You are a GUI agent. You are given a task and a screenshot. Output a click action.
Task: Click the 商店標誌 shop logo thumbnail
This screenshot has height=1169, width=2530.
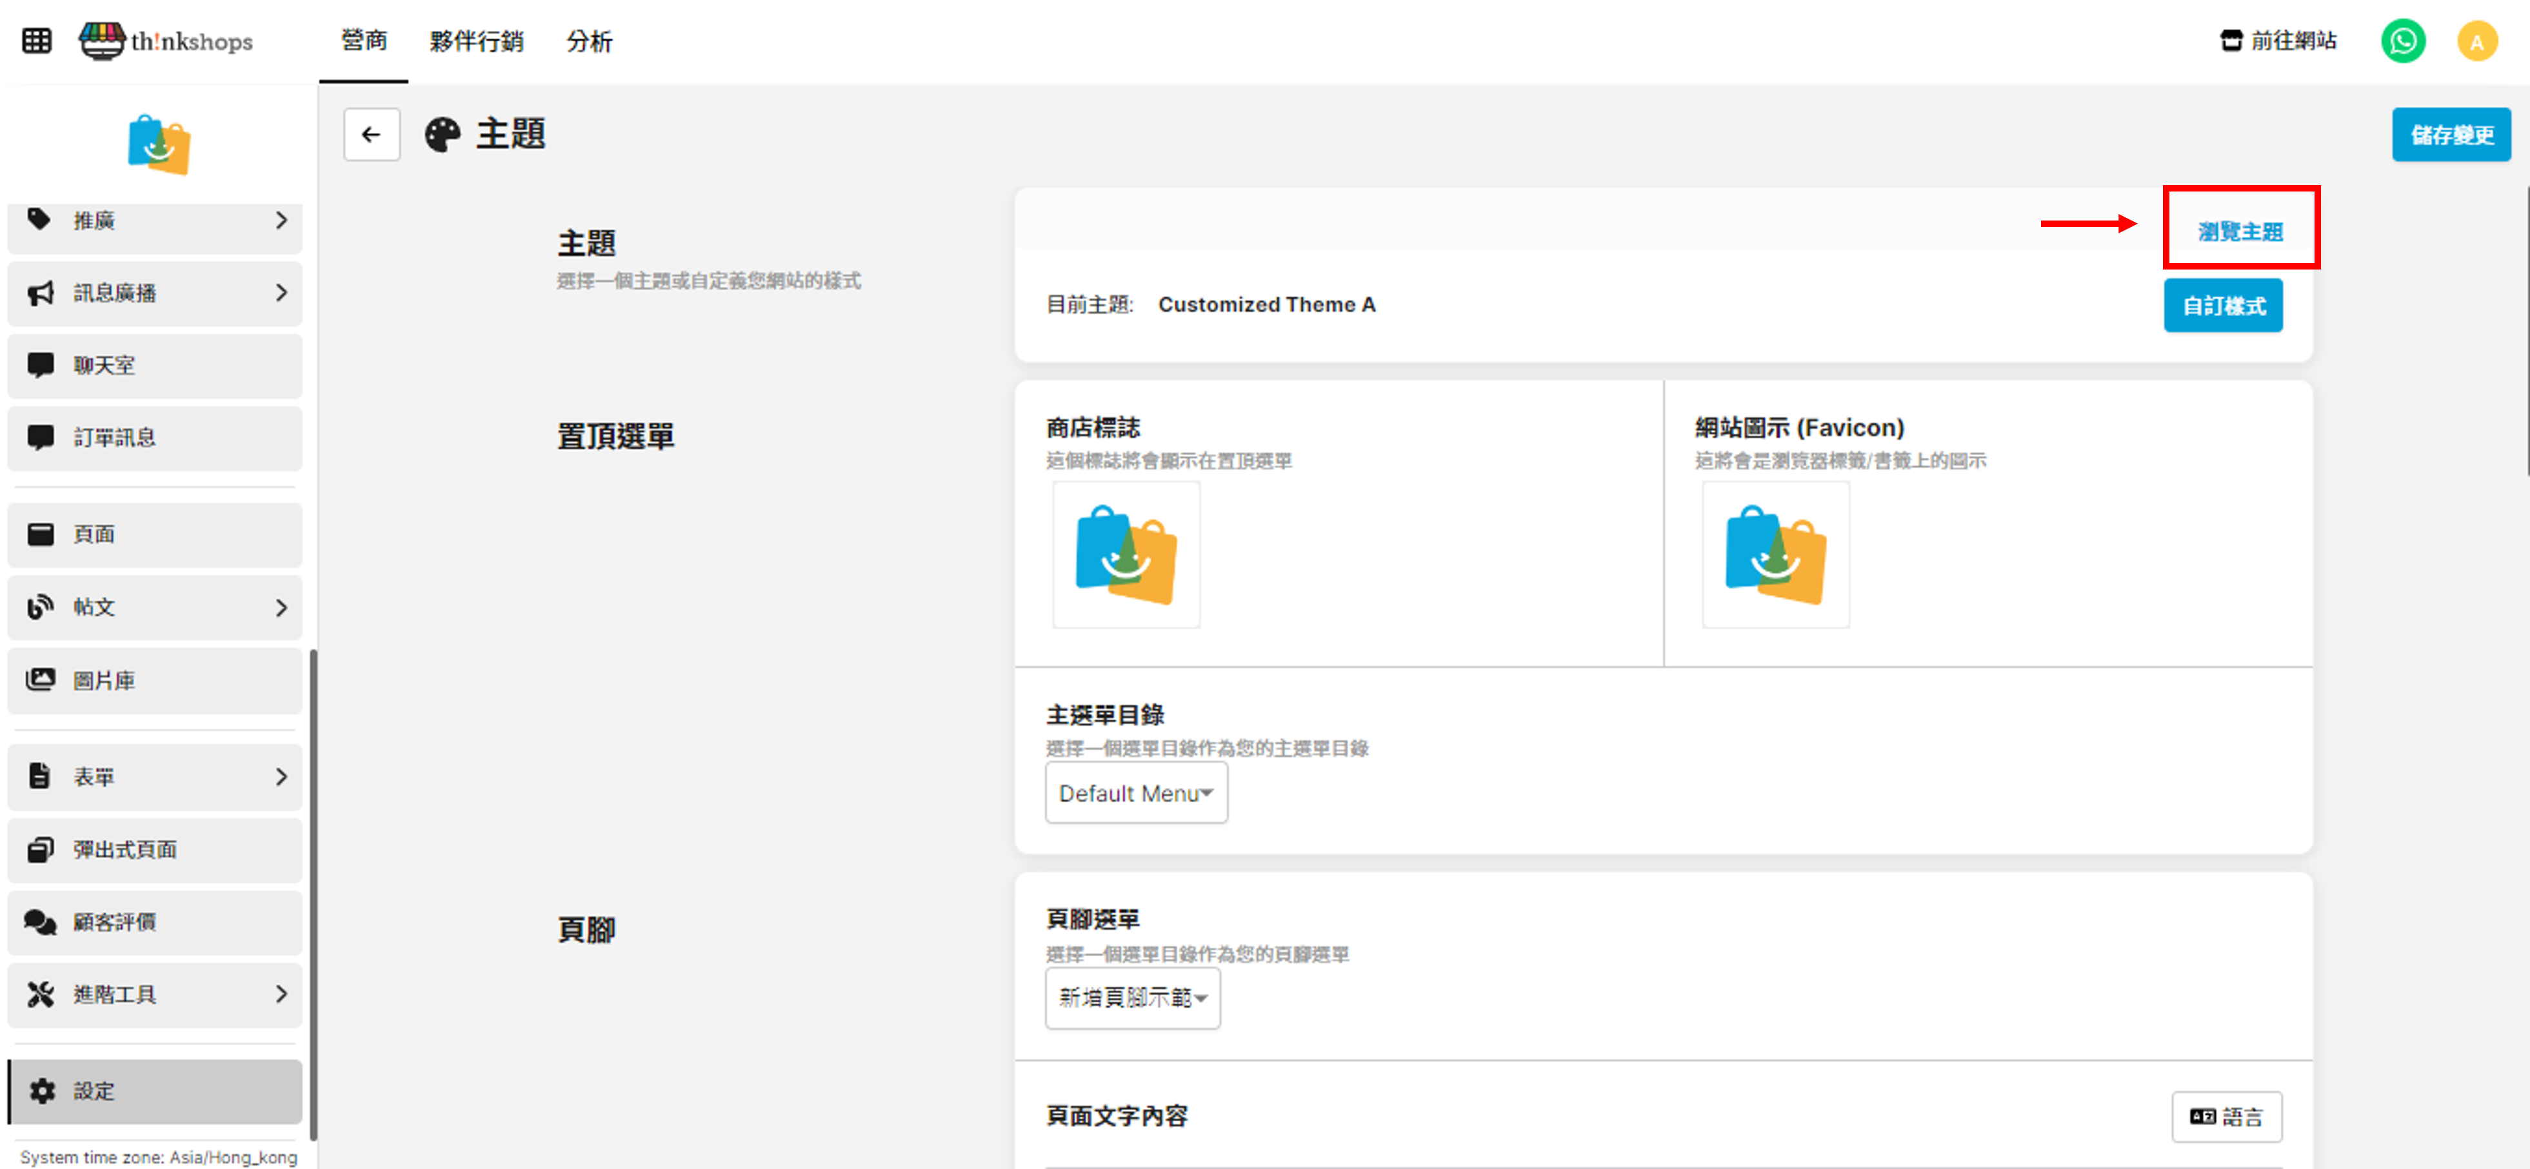tap(1126, 555)
